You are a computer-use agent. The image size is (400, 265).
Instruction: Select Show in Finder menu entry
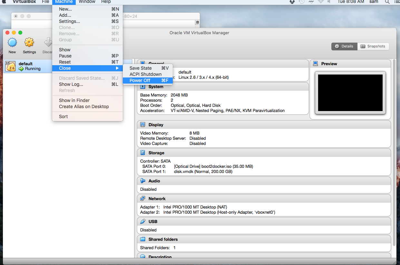[87, 100]
